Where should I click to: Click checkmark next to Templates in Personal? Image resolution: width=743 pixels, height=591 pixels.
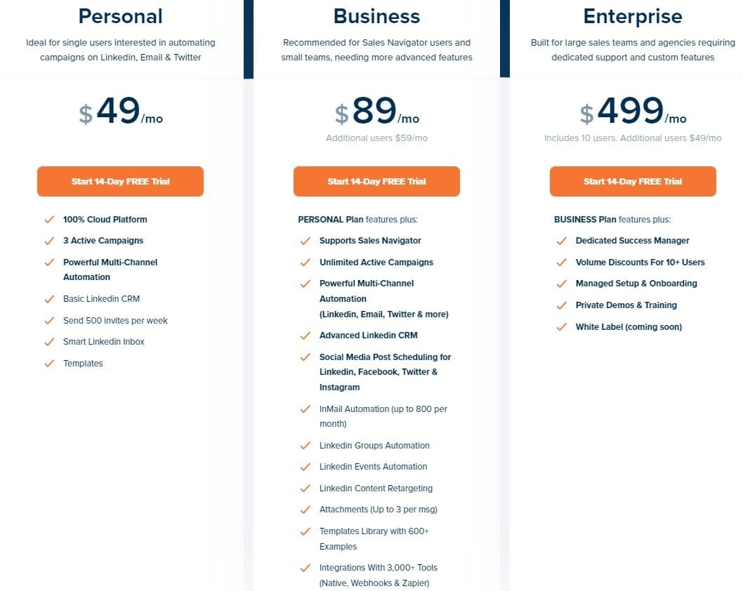[49, 364]
